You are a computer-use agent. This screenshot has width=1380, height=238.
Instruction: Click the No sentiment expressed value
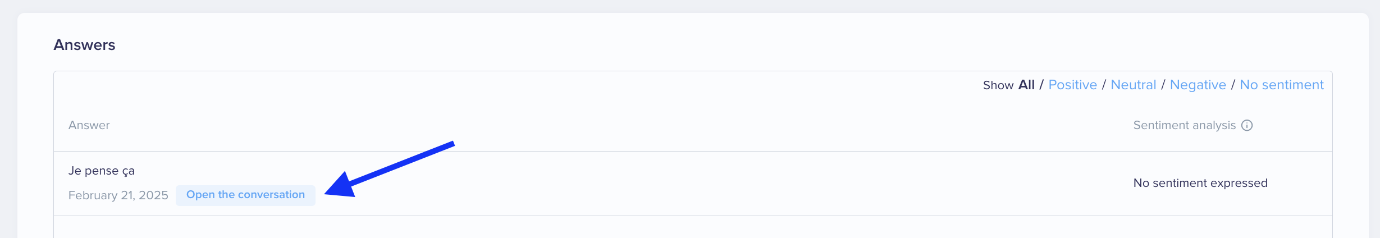pyautogui.click(x=1200, y=183)
